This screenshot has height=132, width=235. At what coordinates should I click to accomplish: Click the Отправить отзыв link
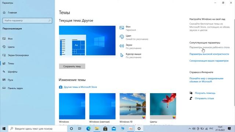point(204,98)
